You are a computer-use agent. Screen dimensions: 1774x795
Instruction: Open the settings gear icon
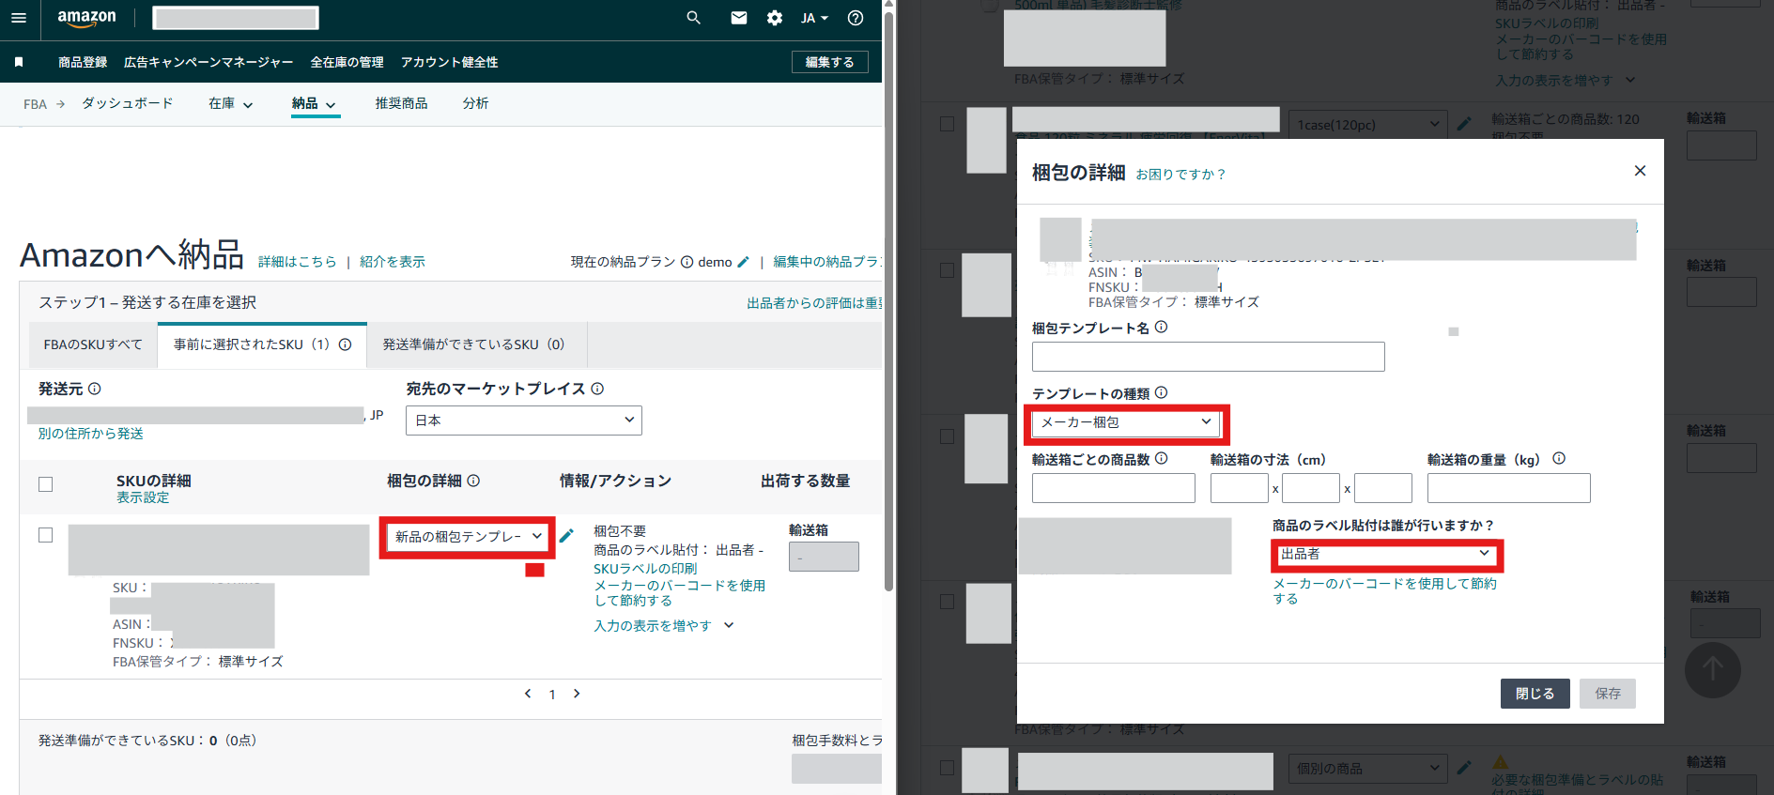(x=775, y=18)
